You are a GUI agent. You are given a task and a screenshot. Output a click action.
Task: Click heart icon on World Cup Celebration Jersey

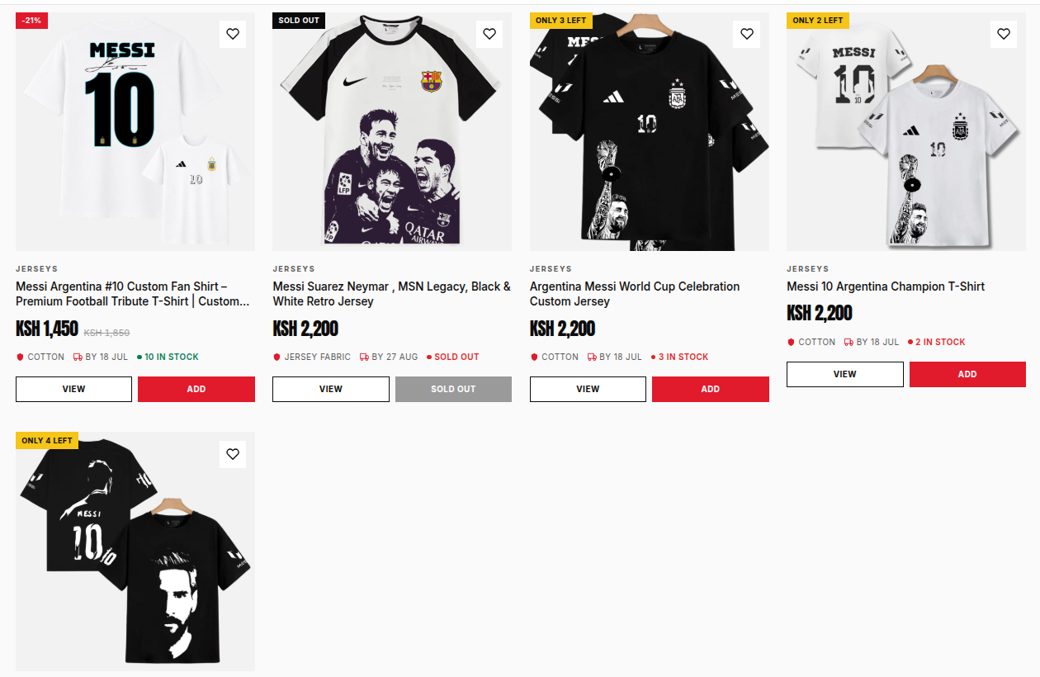tap(747, 34)
